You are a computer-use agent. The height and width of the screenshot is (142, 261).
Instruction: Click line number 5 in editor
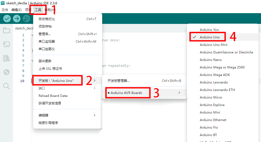23,56
